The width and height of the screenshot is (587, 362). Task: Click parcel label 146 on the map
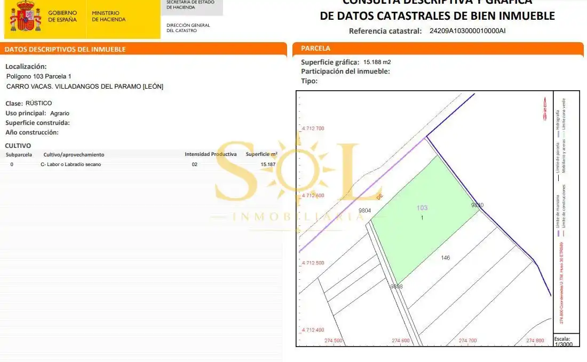click(445, 258)
